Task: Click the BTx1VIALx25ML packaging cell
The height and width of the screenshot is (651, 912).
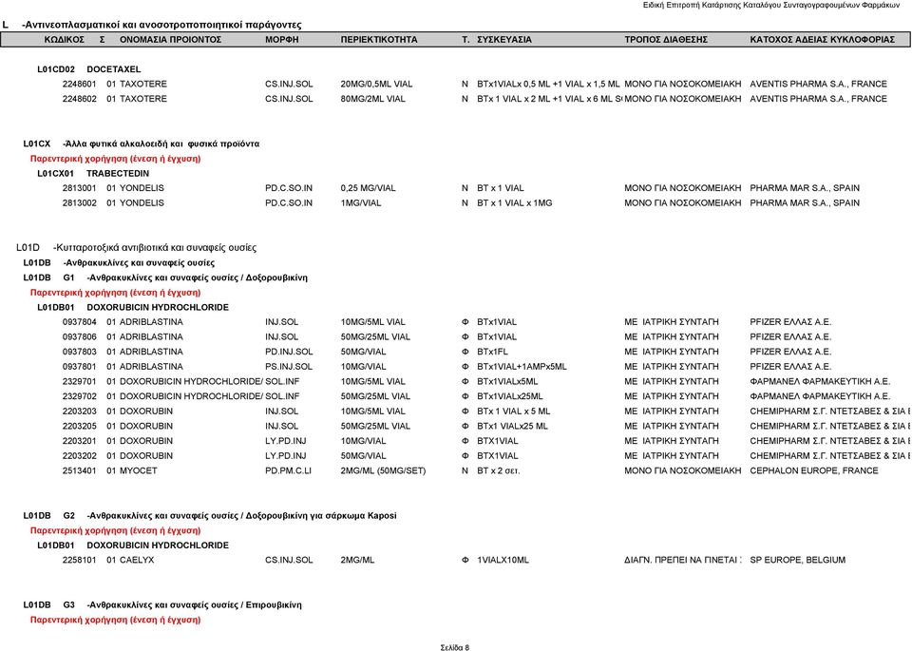Action: pyautogui.click(x=510, y=396)
